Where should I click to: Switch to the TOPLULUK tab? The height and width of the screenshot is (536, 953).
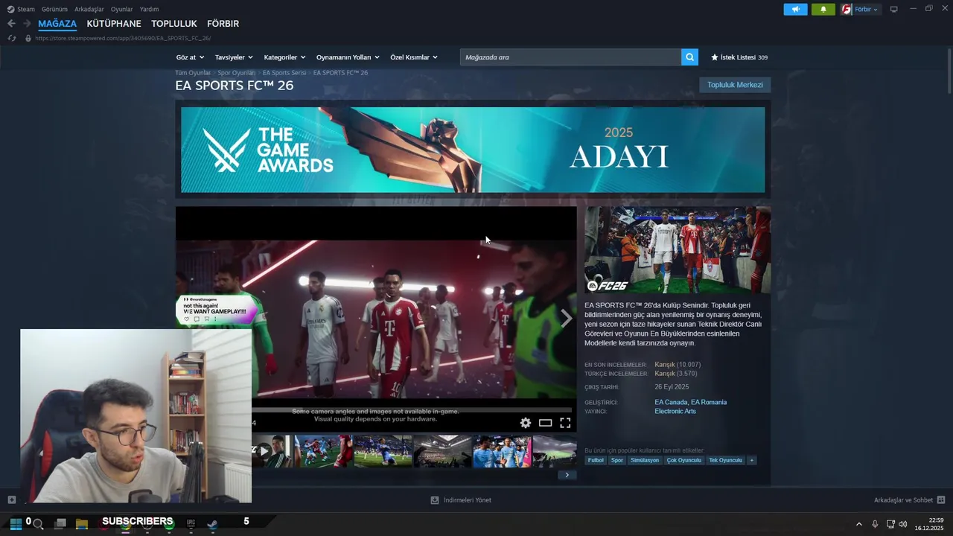click(174, 24)
